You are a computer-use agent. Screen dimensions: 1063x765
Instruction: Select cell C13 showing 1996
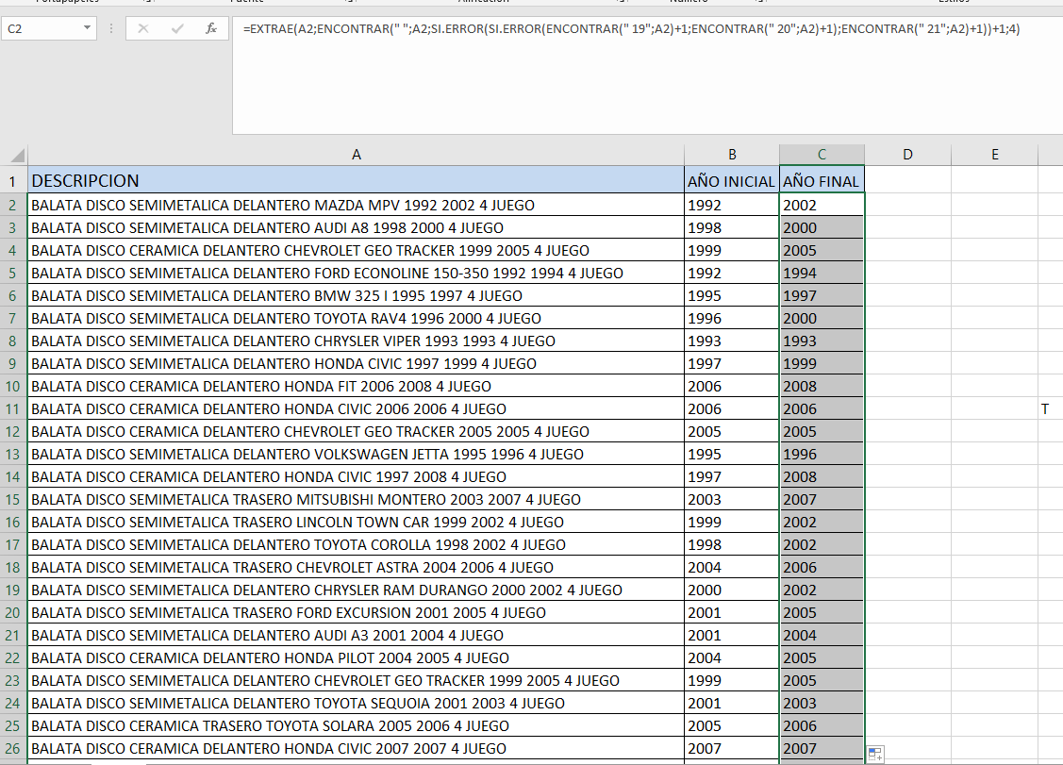pyautogui.click(x=822, y=454)
